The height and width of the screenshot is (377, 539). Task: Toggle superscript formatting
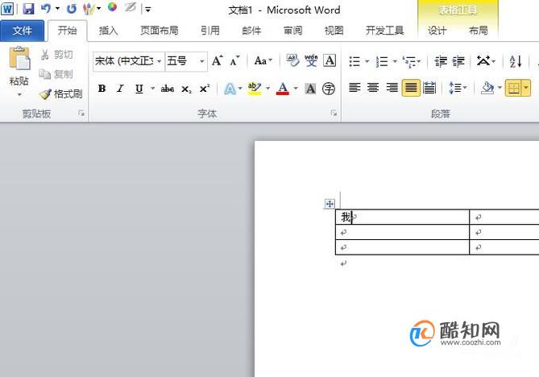coord(205,89)
